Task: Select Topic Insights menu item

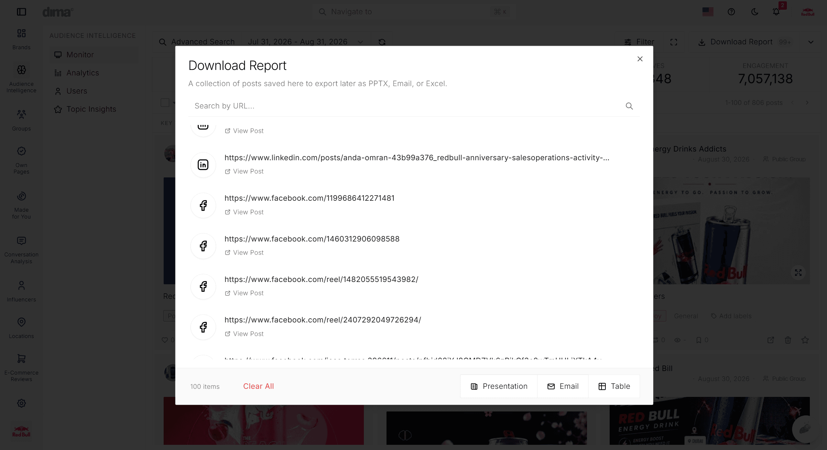Action: 94,109
